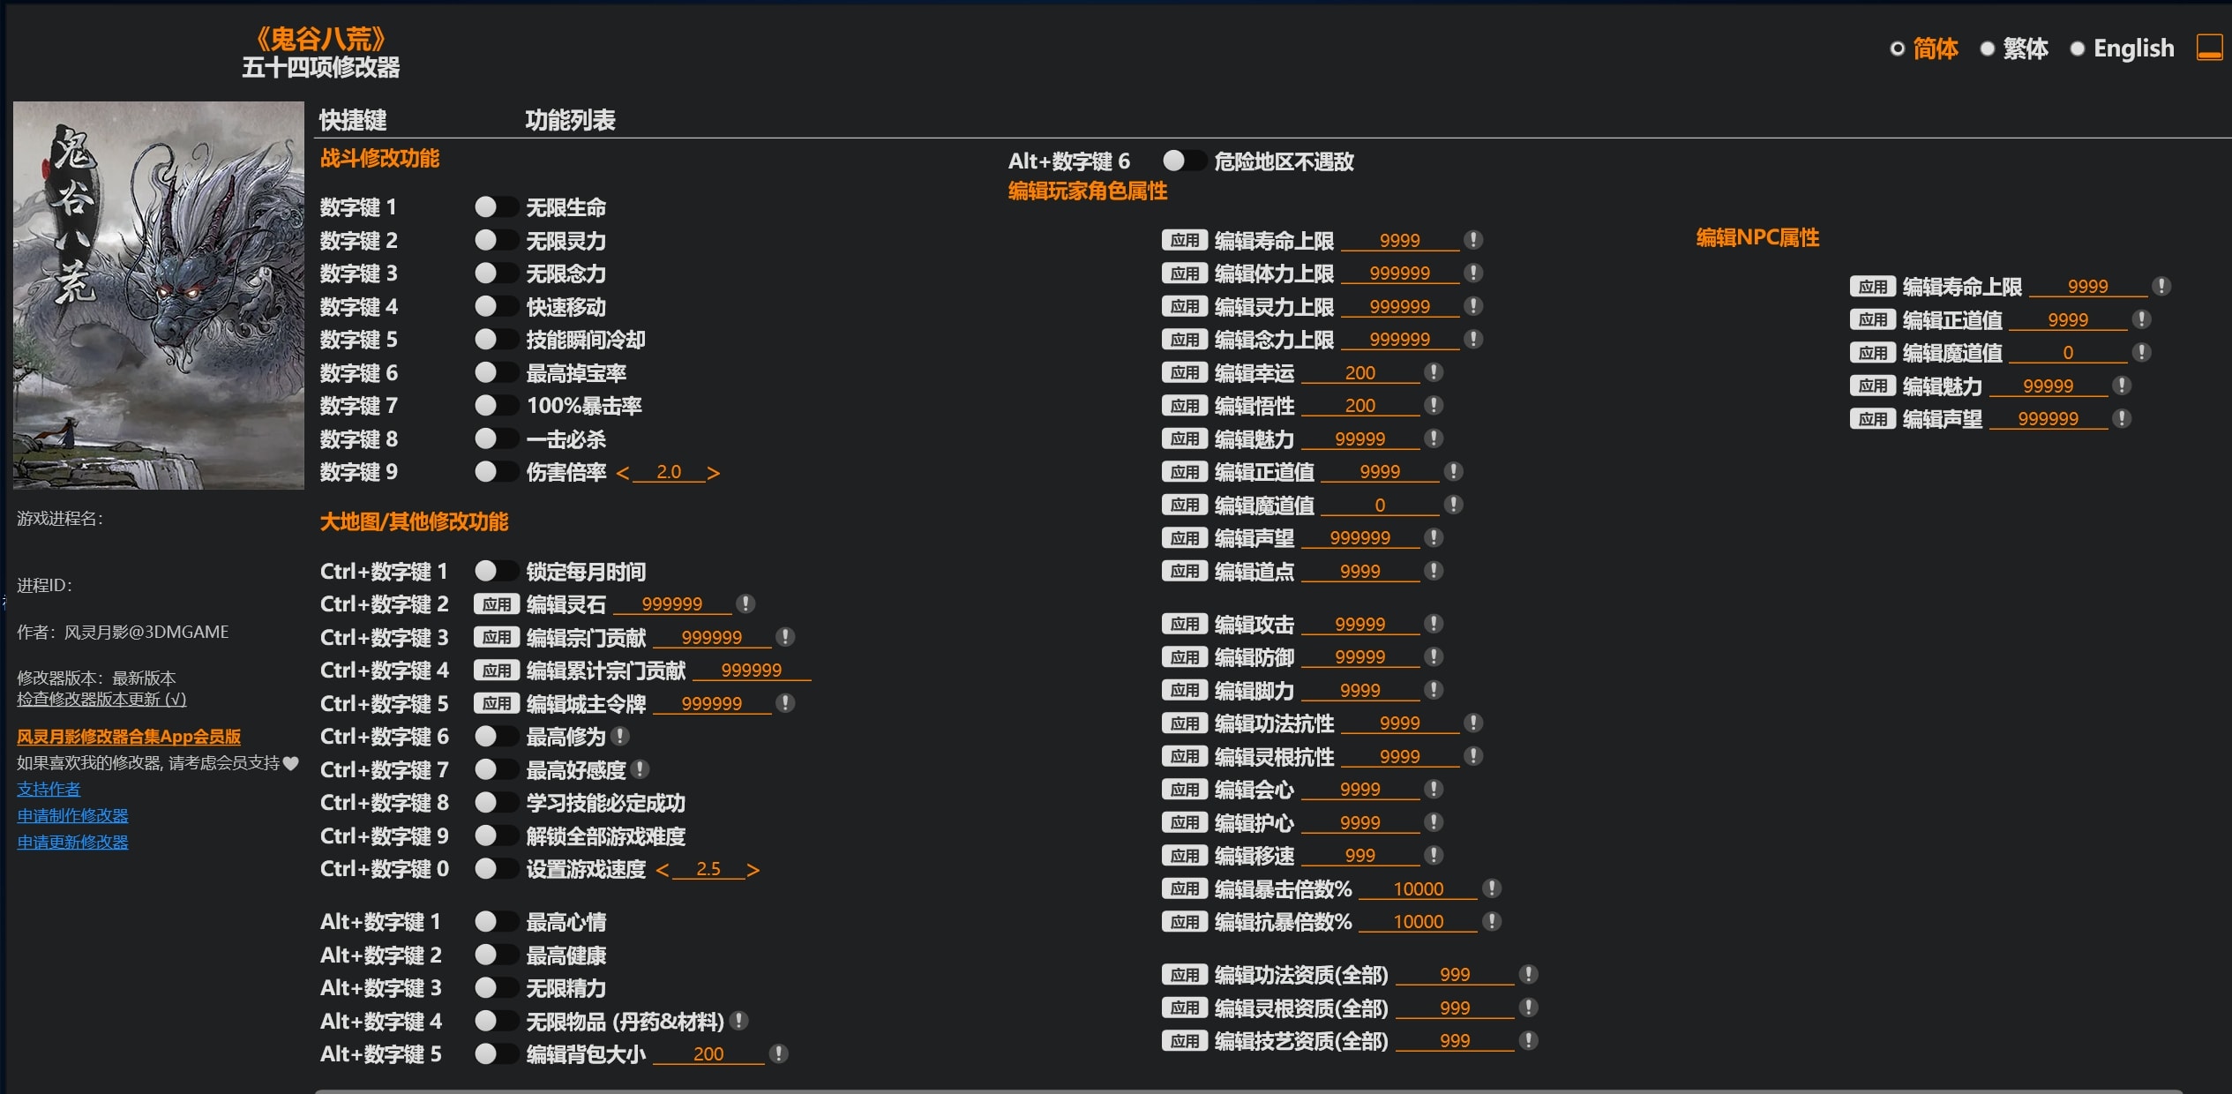Open the 支持作者 link
Screen dimensions: 2232x1094
(x=49, y=789)
